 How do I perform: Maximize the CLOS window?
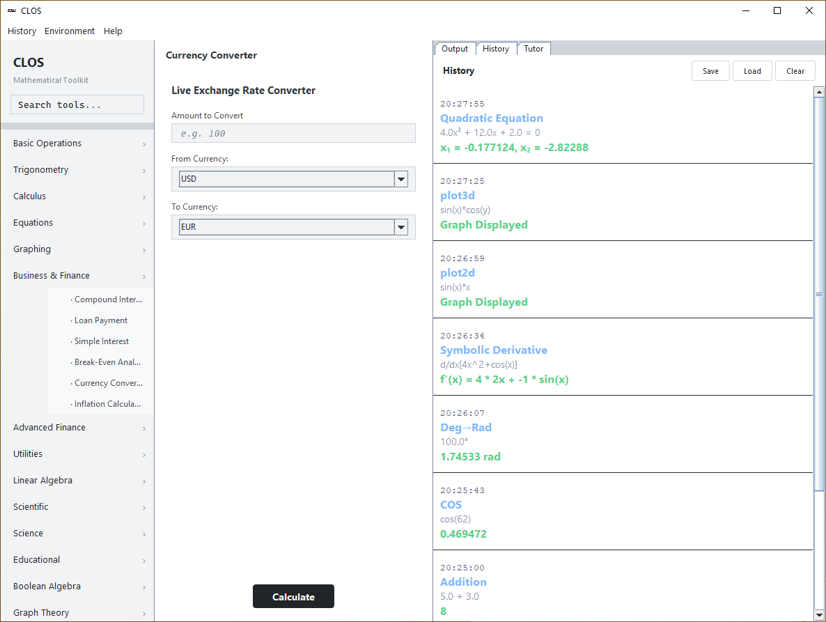click(x=777, y=10)
